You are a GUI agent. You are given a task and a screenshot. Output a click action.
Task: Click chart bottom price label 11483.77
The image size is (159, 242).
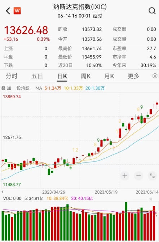[x=12, y=185]
